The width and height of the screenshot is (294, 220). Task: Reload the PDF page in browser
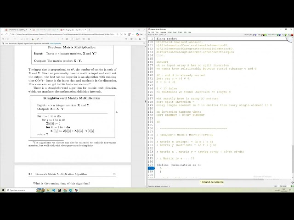(x=6, y=34)
